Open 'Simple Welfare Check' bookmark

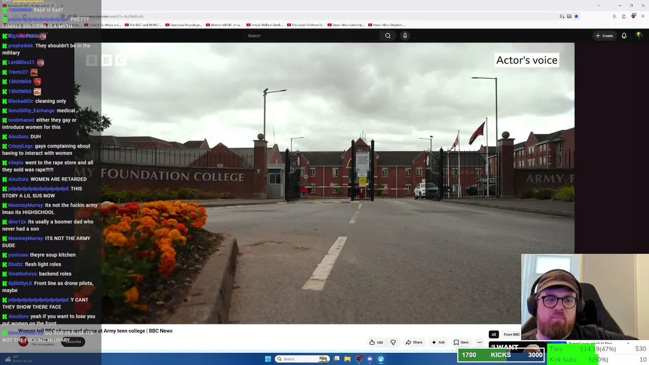point(265,25)
